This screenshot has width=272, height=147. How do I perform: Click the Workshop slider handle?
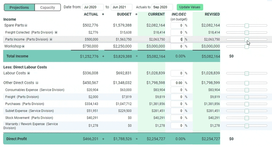(x=247, y=46)
